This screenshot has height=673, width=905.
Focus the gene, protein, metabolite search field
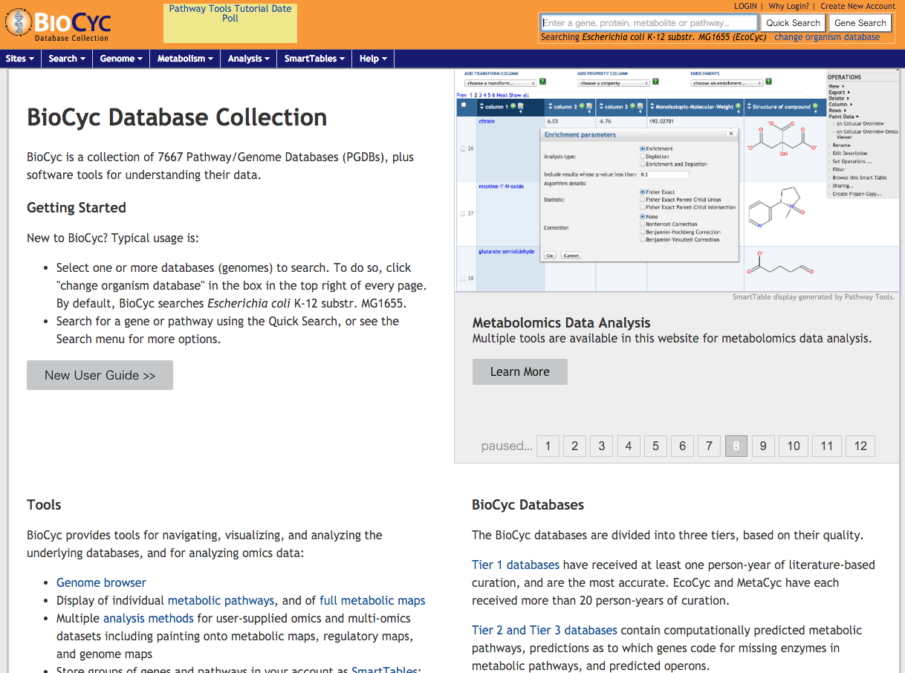tap(649, 23)
